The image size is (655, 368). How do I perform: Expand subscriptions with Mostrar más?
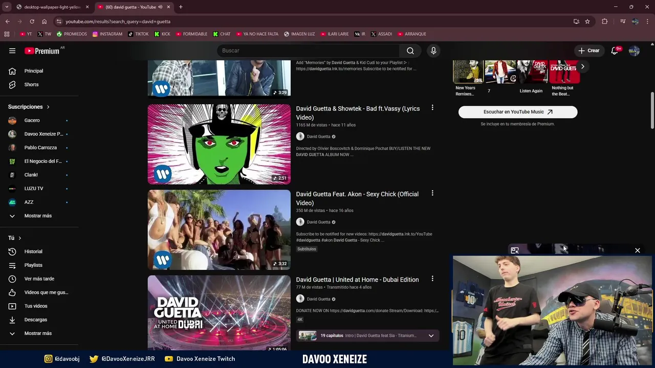point(39,216)
